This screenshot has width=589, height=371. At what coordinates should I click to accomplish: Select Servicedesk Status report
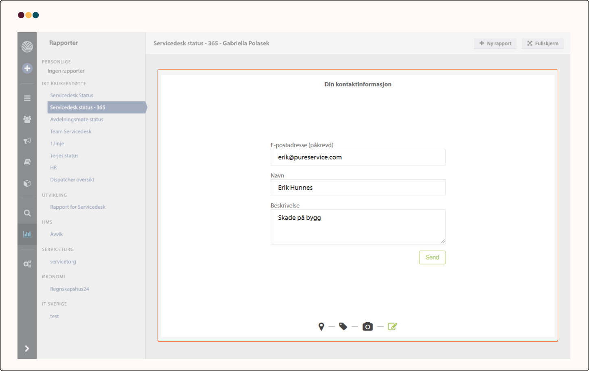[x=72, y=95]
